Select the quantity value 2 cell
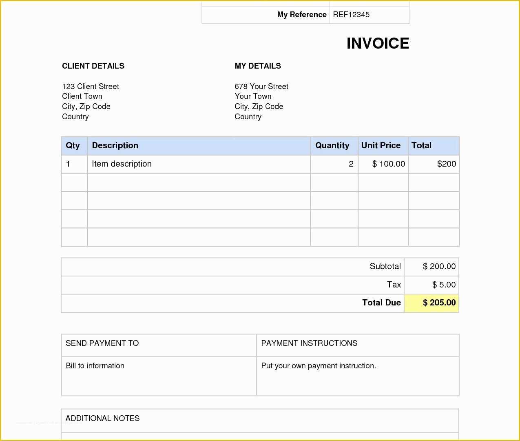 tap(334, 164)
